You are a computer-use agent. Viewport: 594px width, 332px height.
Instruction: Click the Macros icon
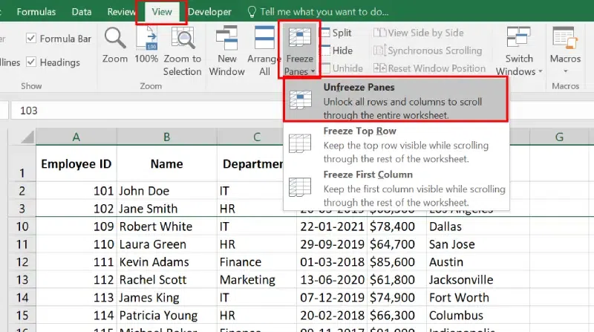click(565, 39)
